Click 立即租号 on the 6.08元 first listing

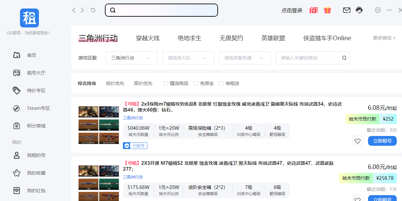[x=382, y=141]
